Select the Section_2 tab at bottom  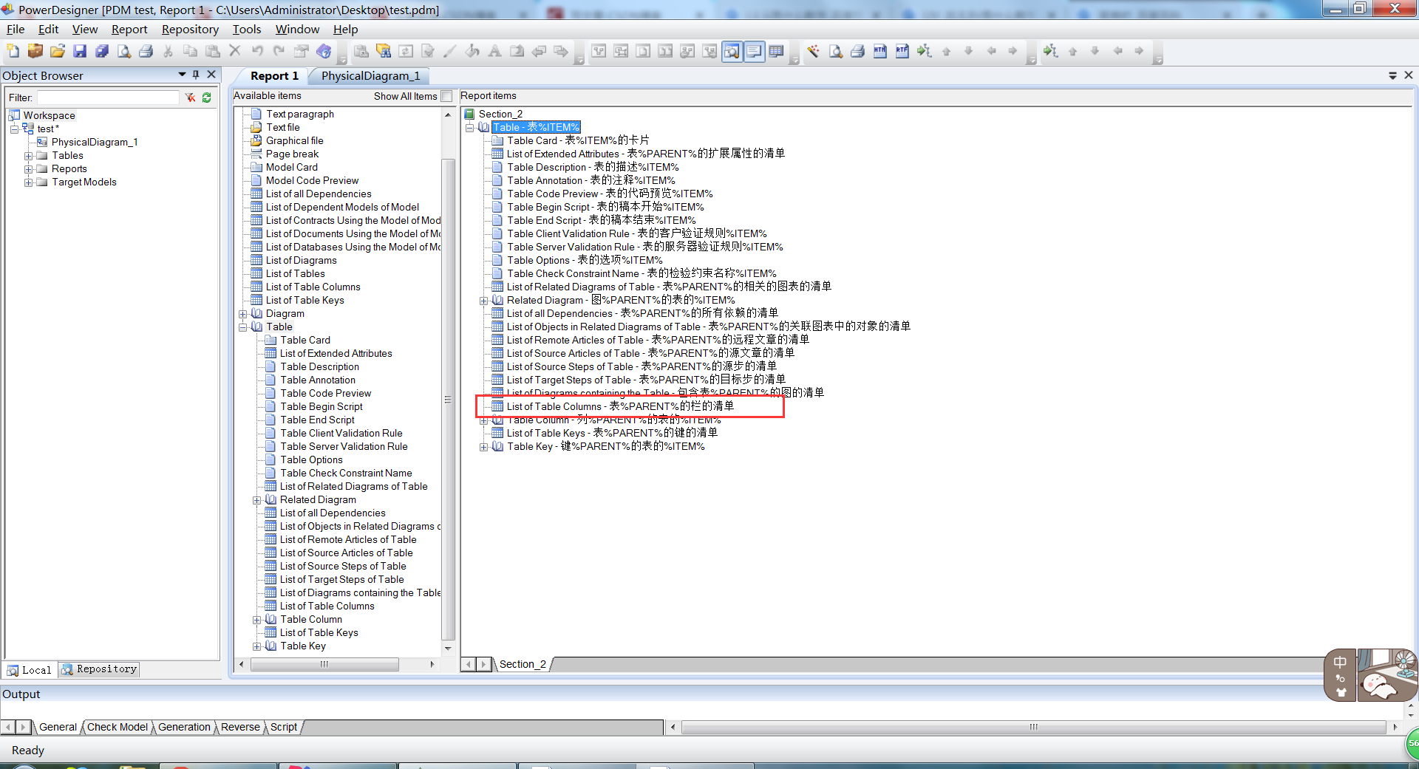tap(523, 664)
